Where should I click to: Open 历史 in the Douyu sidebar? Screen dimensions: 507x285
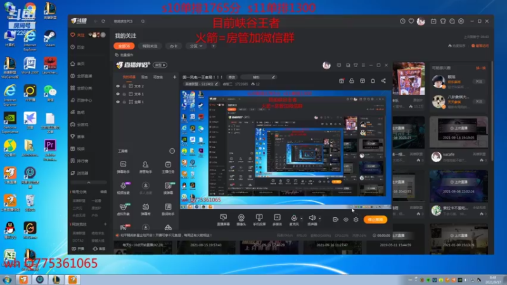pos(77,47)
